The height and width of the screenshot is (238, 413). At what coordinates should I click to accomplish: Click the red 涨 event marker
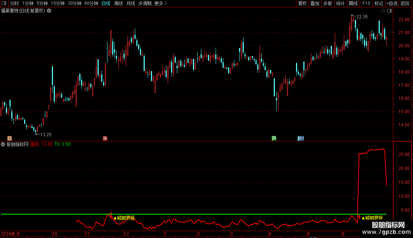pyautogui.click(x=105, y=138)
